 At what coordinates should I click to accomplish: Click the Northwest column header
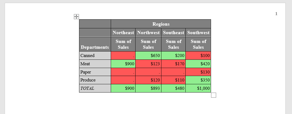(x=148, y=32)
